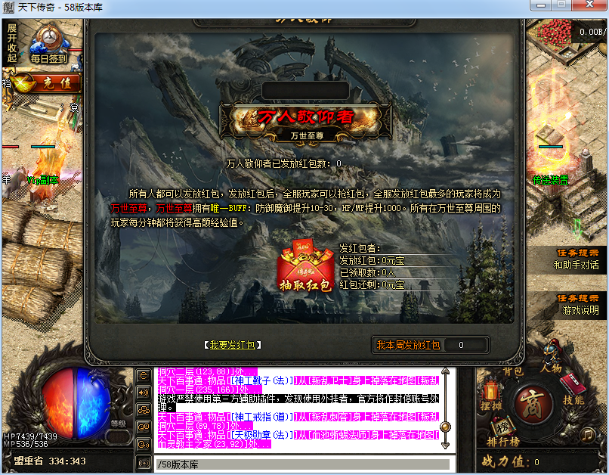Click the group/guild chat channel icon
Screen dimensions: 609x475
144,410
